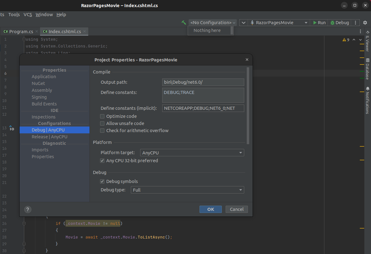The image size is (371, 254).
Task: Start debugging with the bug icon
Action: [x=339, y=22]
